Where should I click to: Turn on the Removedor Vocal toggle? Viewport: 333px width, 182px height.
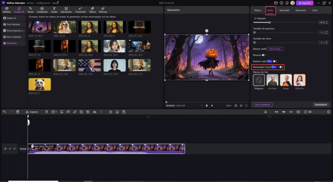[x=281, y=67]
